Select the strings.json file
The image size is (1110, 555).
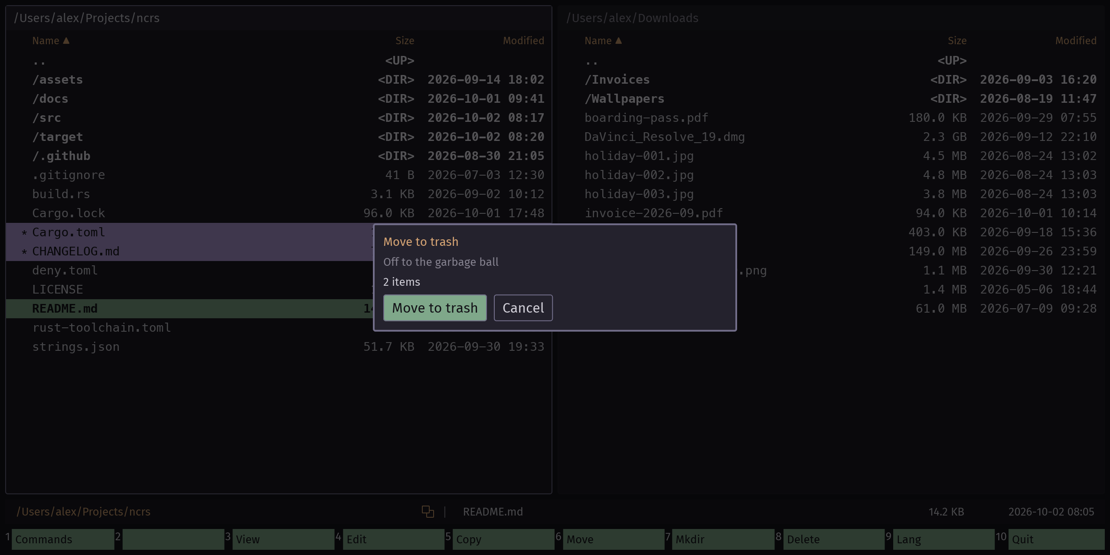tap(279, 347)
